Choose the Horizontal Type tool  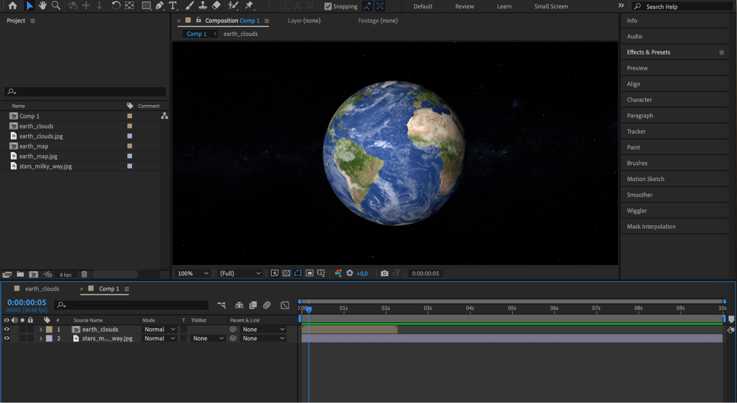click(173, 6)
